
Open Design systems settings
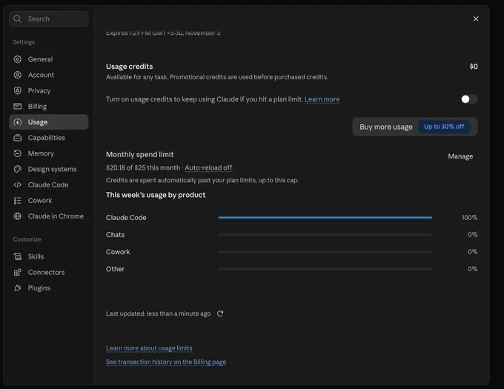(x=48, y=169)
